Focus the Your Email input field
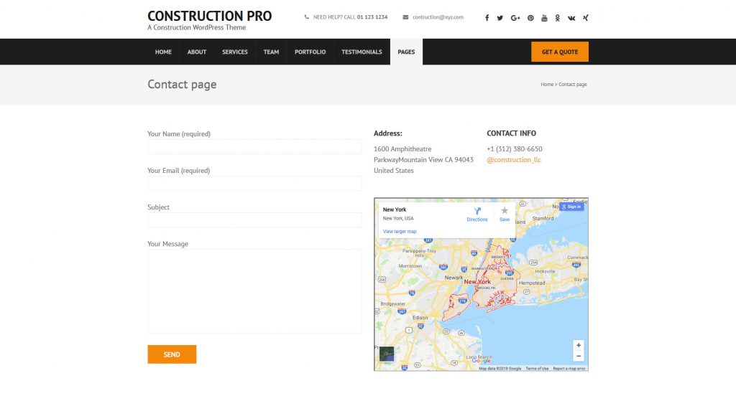 pyautogui.click(x=255, y=183)
